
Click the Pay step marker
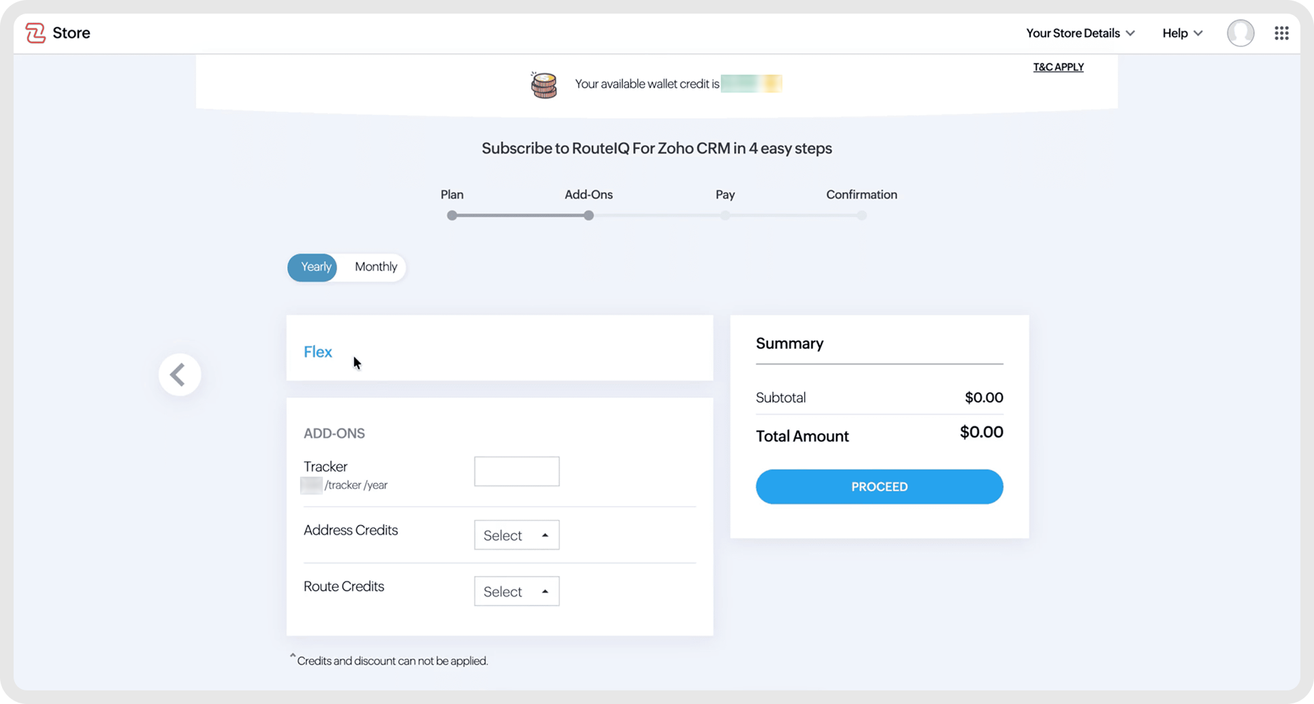pyautogui.click(x=725, y=216)
